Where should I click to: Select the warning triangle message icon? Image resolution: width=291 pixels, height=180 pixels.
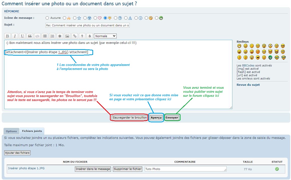coord(126,18)
